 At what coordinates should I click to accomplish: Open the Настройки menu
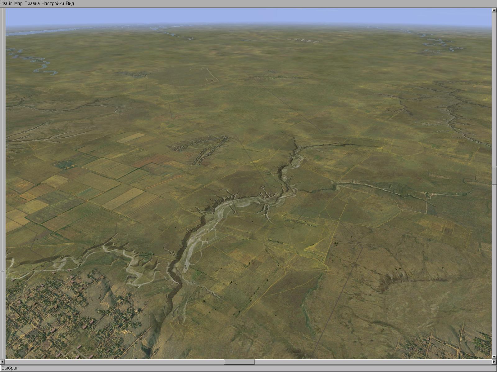click(53, 3)
